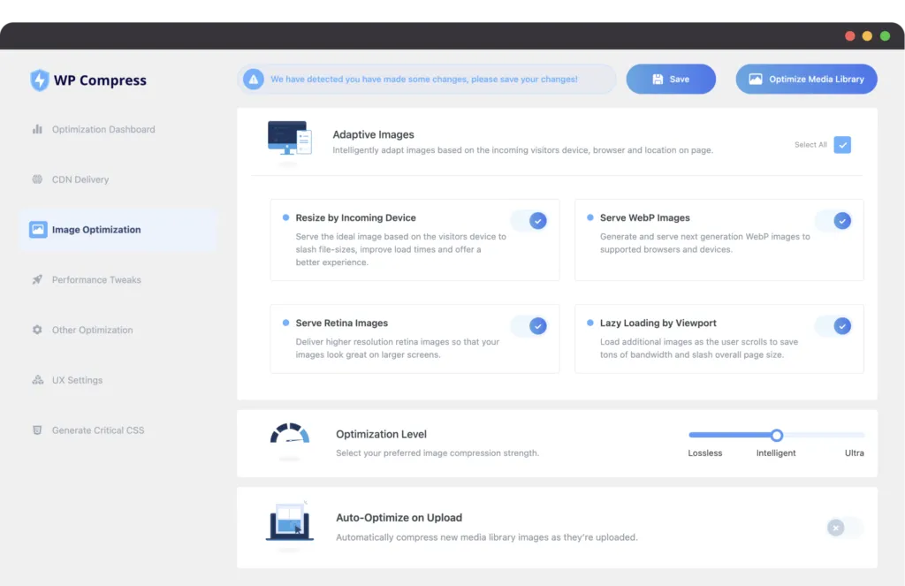Click the warning triangle icon in notice bar
This screenshot has height=586, width=905.
tap(254, 80)
